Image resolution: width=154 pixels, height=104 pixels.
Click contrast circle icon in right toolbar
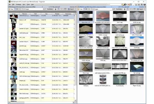(x=124, y=9)
